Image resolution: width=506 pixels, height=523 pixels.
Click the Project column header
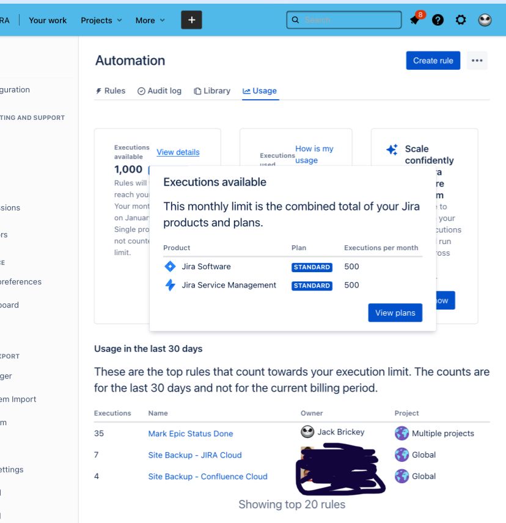click(x=406, y=413)
